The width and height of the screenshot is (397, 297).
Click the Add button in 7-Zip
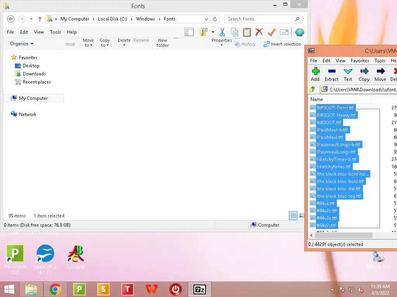point(315,75)
